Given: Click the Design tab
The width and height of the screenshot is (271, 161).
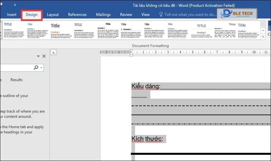Looking at the screenshot, I should (x=32, y=14).
